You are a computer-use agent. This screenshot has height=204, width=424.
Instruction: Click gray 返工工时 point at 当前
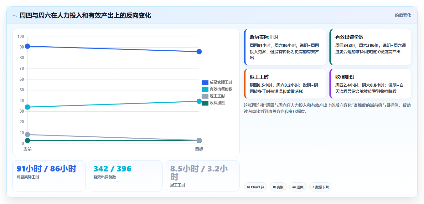pyautogui.click(x=28, y=135)
